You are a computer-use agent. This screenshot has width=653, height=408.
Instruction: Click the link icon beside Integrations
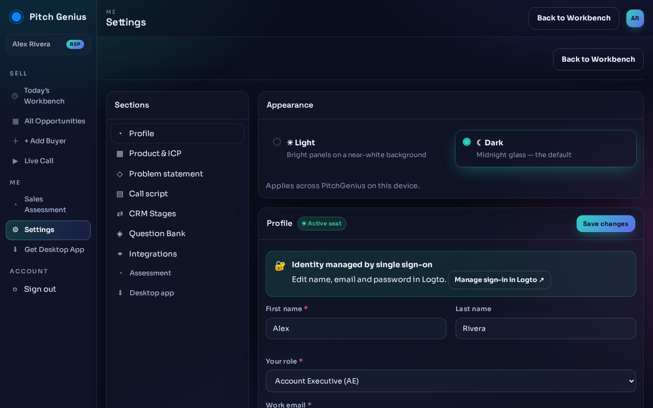120,254
